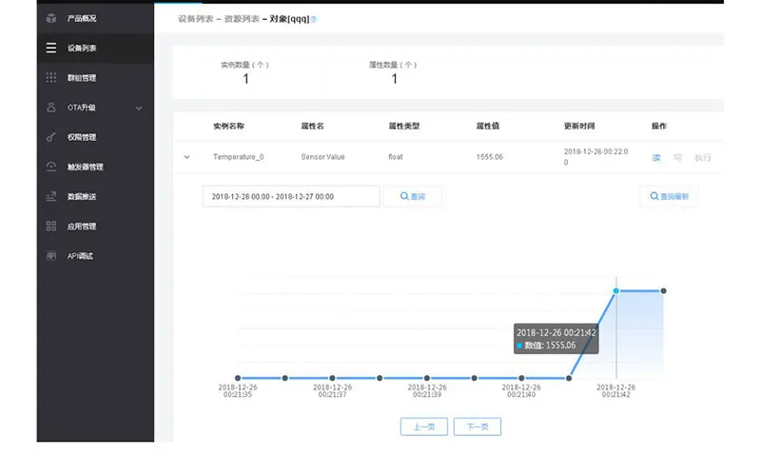This screenshot has height=457, width=761.
Task: Click the 查询最新 button
Action: tap(670, 196)
